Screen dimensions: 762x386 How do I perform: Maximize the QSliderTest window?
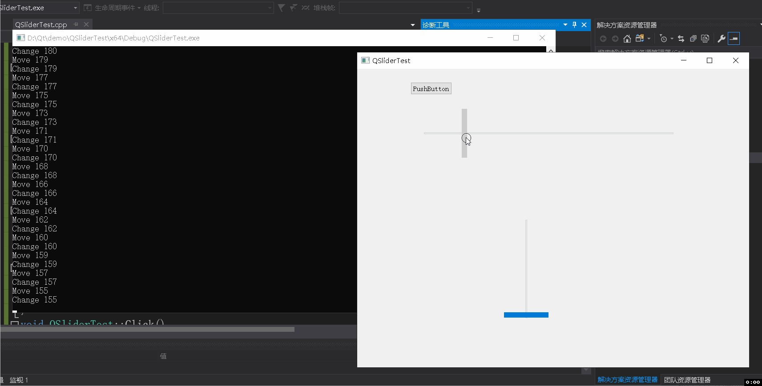pyautogui.click(x=710, y=60)
